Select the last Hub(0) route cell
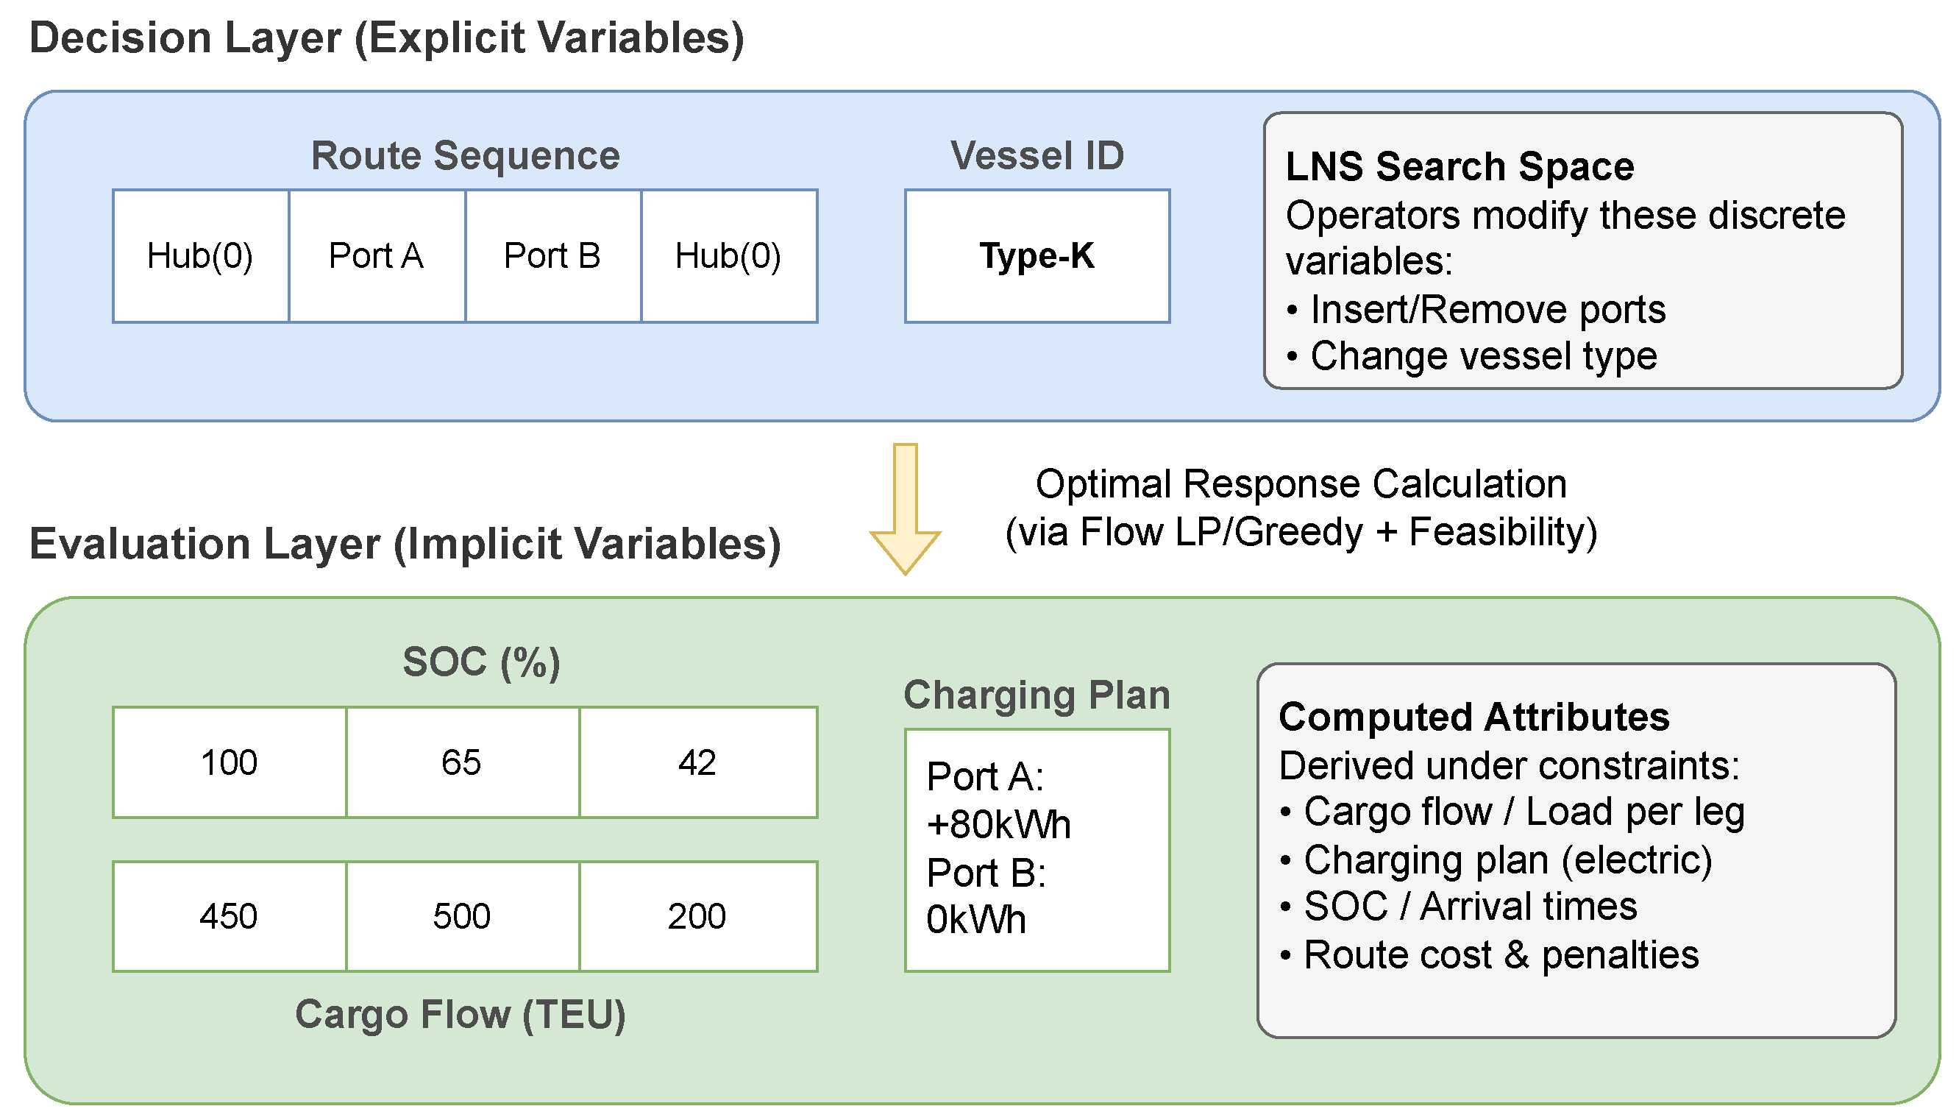The height and width of the screenshot is (1120, 1959). (729, 256)
